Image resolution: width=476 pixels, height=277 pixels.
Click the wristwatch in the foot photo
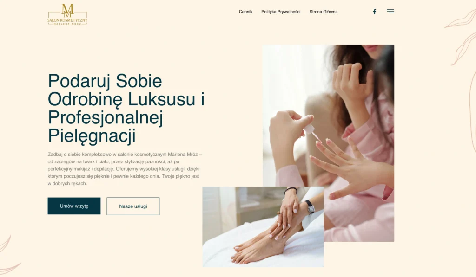(310, 207)
